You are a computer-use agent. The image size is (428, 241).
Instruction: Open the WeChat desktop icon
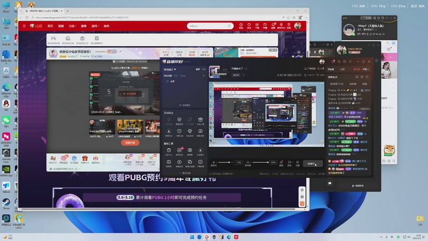click(6, 122)
